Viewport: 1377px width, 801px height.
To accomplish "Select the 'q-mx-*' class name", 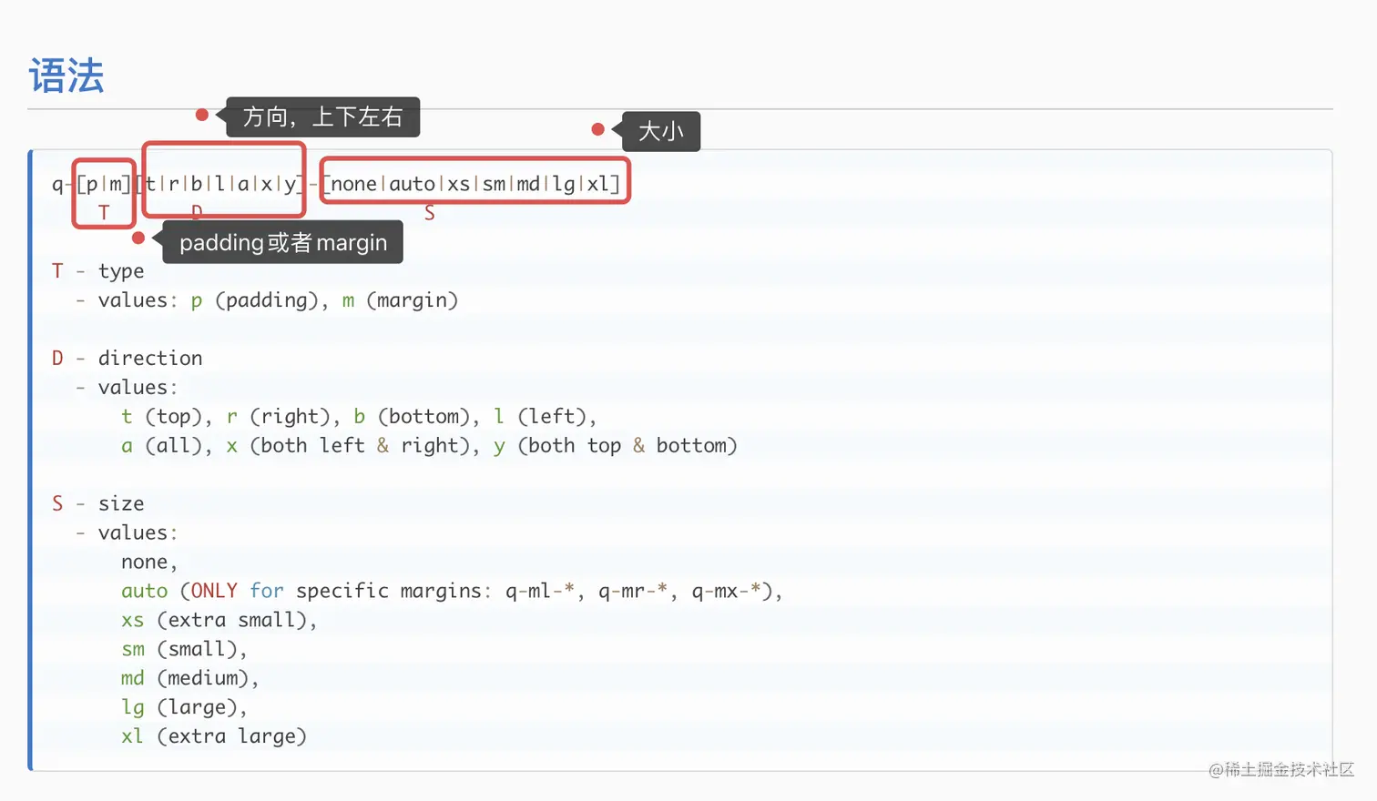I will pos(726,592).
